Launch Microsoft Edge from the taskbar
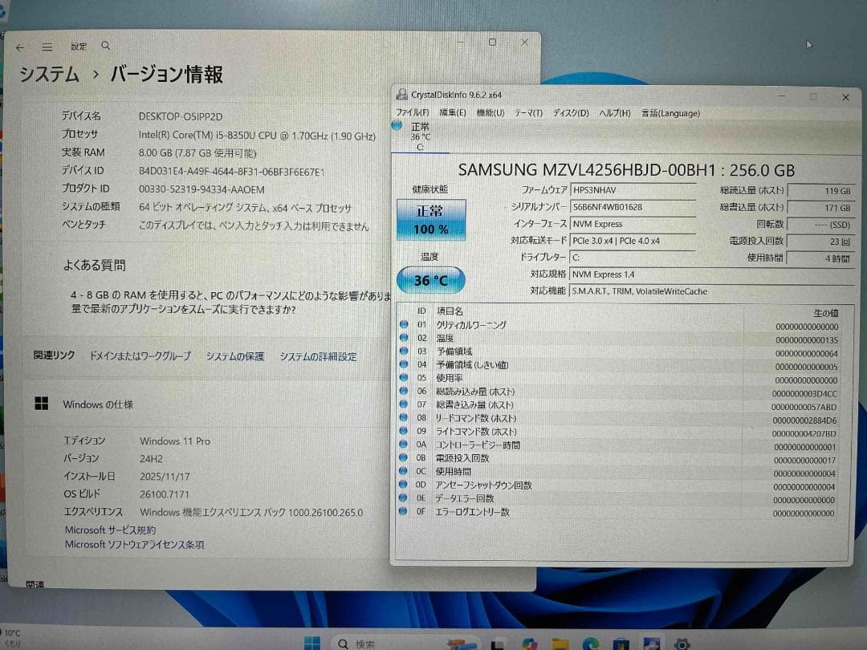The image size is (867, 650). [x=590, y=644]
